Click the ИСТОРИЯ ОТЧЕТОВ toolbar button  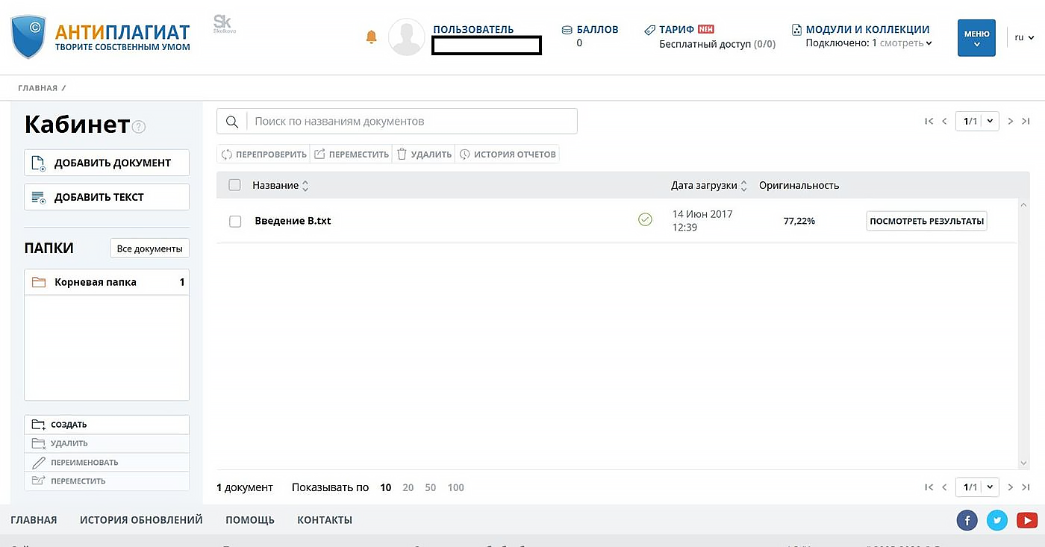507,154
